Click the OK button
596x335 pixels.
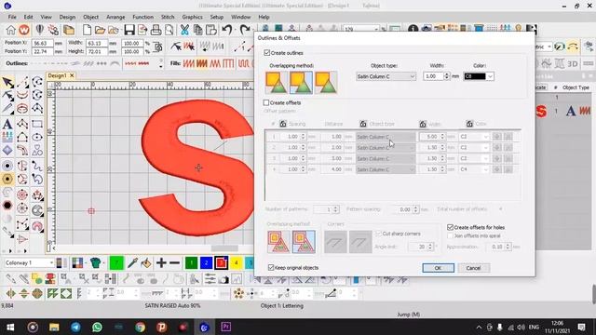pyautogui.click(x=438, y=268)
